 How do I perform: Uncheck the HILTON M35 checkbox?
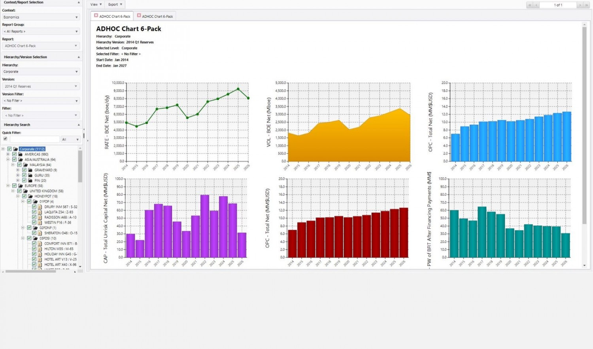pyautogui.click(x=34, y=249)
